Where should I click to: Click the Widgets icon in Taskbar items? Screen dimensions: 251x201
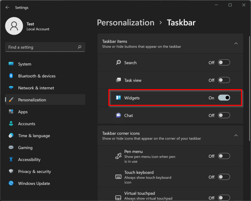coord(118,98)
